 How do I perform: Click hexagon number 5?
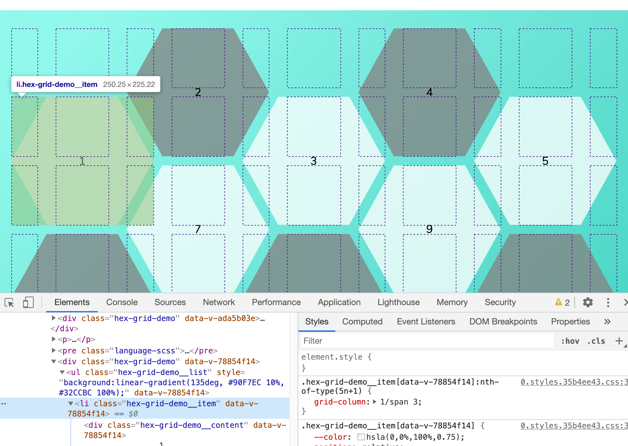tap(545, 161)
